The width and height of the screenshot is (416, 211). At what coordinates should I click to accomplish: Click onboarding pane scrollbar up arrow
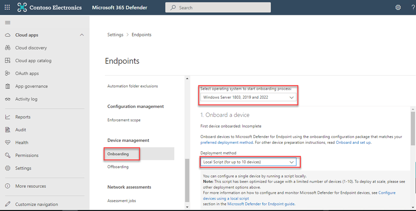[x=413, y=109]
